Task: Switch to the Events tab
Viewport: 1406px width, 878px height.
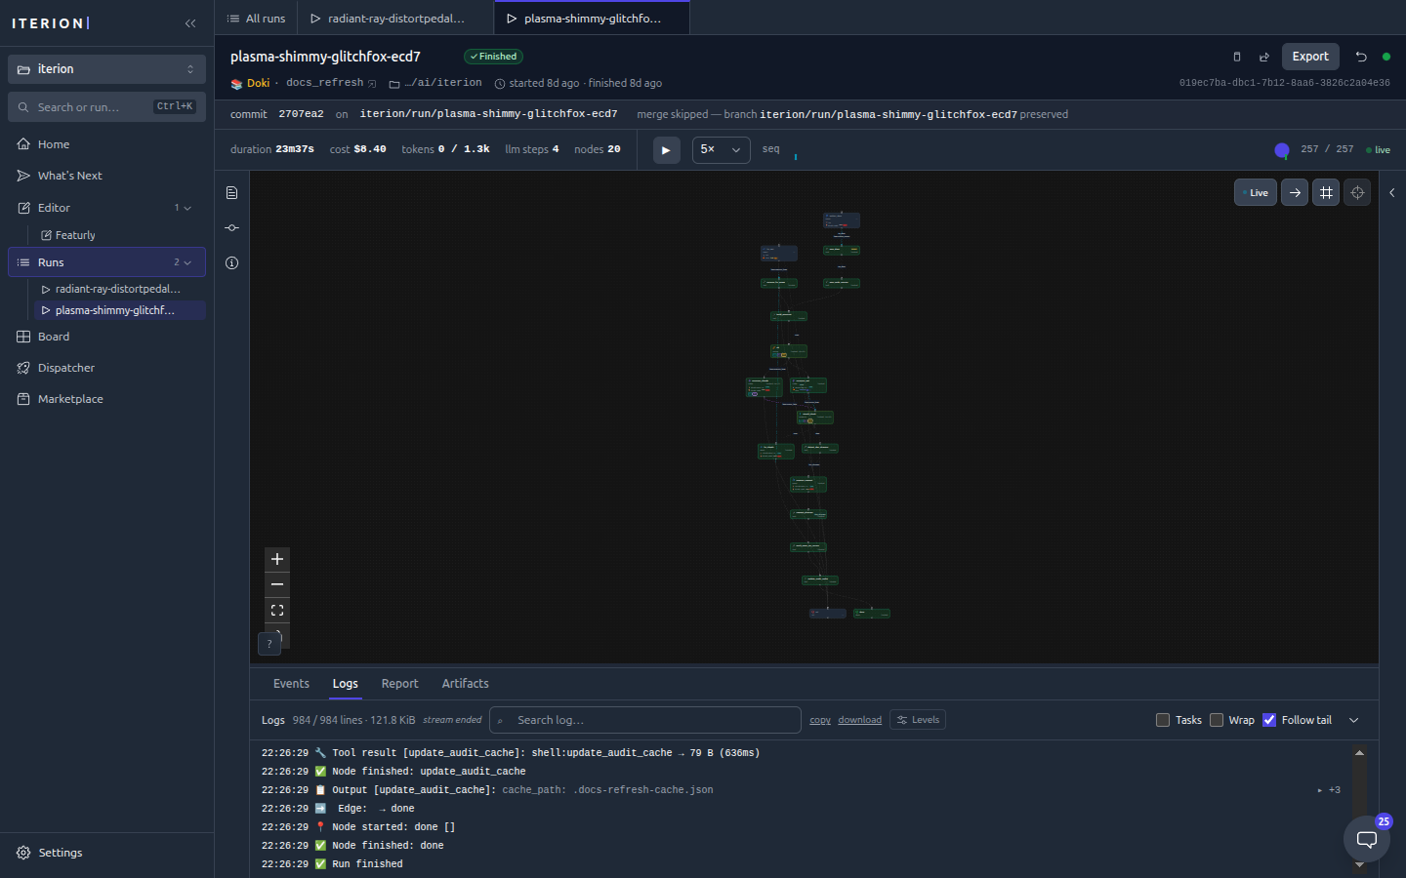Action: (291, 684)
